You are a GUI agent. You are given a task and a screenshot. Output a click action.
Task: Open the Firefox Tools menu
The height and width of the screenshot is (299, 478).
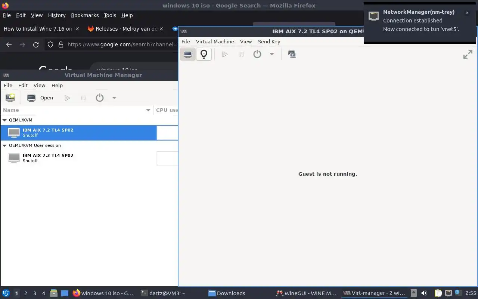coord(110,15)
